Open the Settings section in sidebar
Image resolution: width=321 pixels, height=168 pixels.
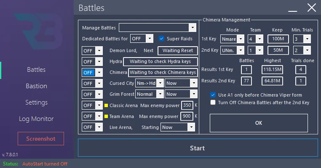point(36,102)
